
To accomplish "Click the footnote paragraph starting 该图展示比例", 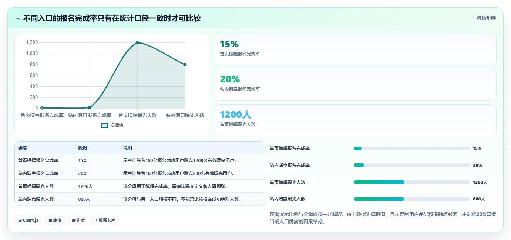I will click(383, 218).
